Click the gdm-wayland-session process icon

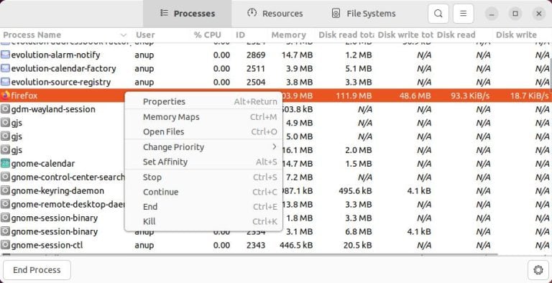click(x=5, y=109)
